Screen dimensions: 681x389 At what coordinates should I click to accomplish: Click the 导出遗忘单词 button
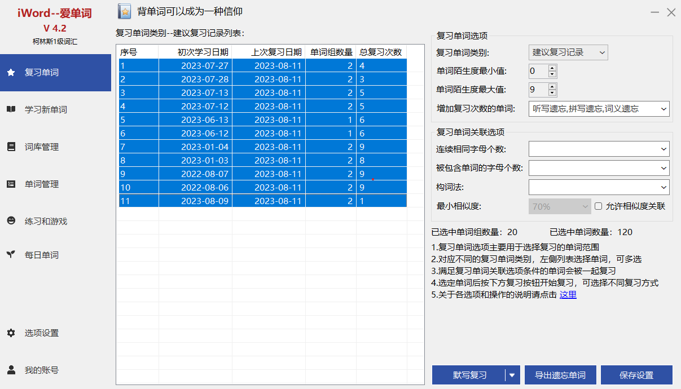pyautogui.click(x=560, y=375)
